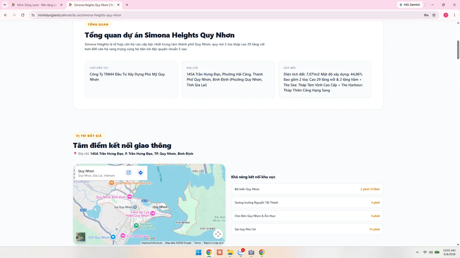460x258 pixels.
Task: Open the Chrome profile avatar
Action: click(446, 15)
